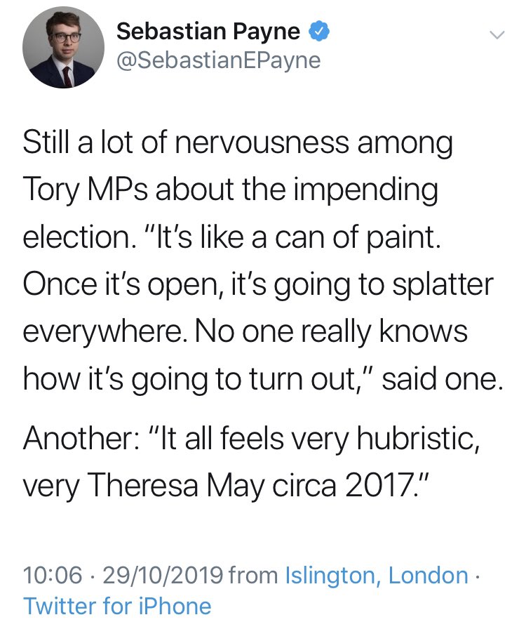Click the word 'election' in tweet body
Screen dimensions: 526x636
(72, 238)
